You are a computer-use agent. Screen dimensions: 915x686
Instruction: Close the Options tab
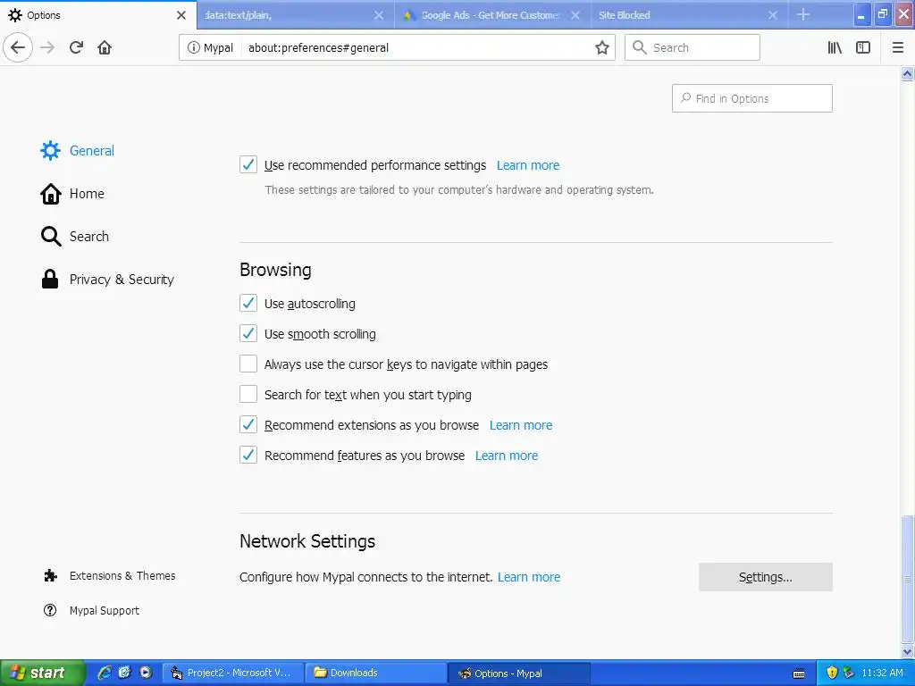point(181,15)
